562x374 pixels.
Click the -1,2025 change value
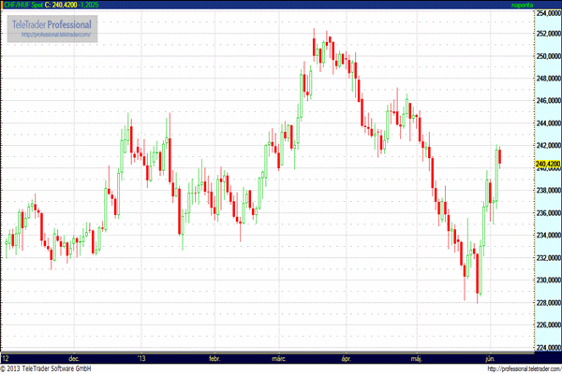pyautogui.click(x=114, y=6)
